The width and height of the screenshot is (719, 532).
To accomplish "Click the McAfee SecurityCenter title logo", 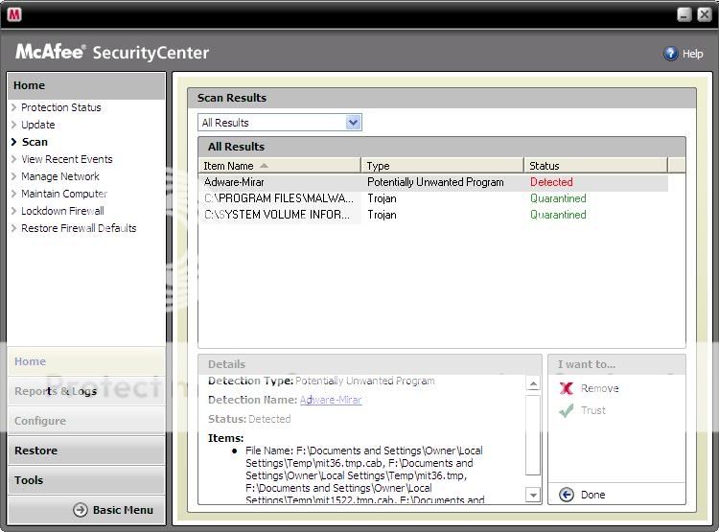I will [112, 52].
